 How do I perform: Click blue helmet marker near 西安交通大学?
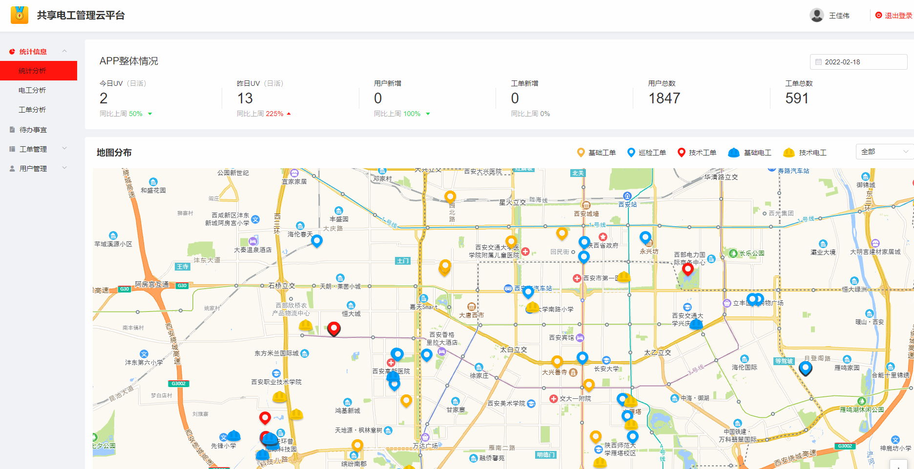point(696,324)
